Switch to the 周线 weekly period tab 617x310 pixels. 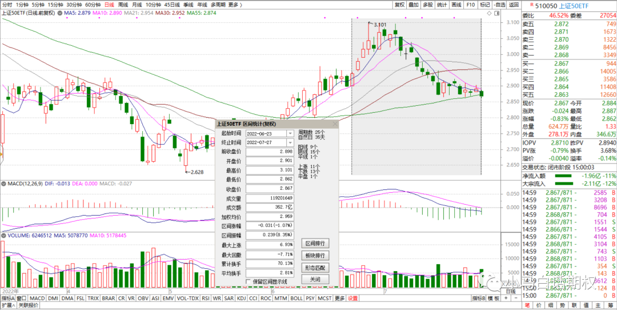pyautogui.click(x=123, y=5)
